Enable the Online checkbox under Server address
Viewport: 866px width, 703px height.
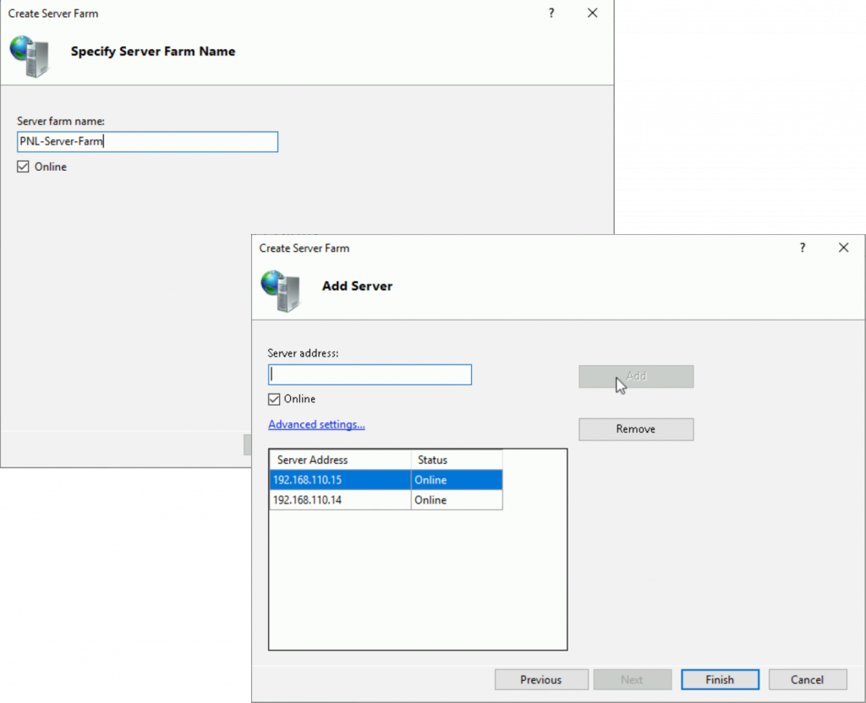tap(272, 399)
